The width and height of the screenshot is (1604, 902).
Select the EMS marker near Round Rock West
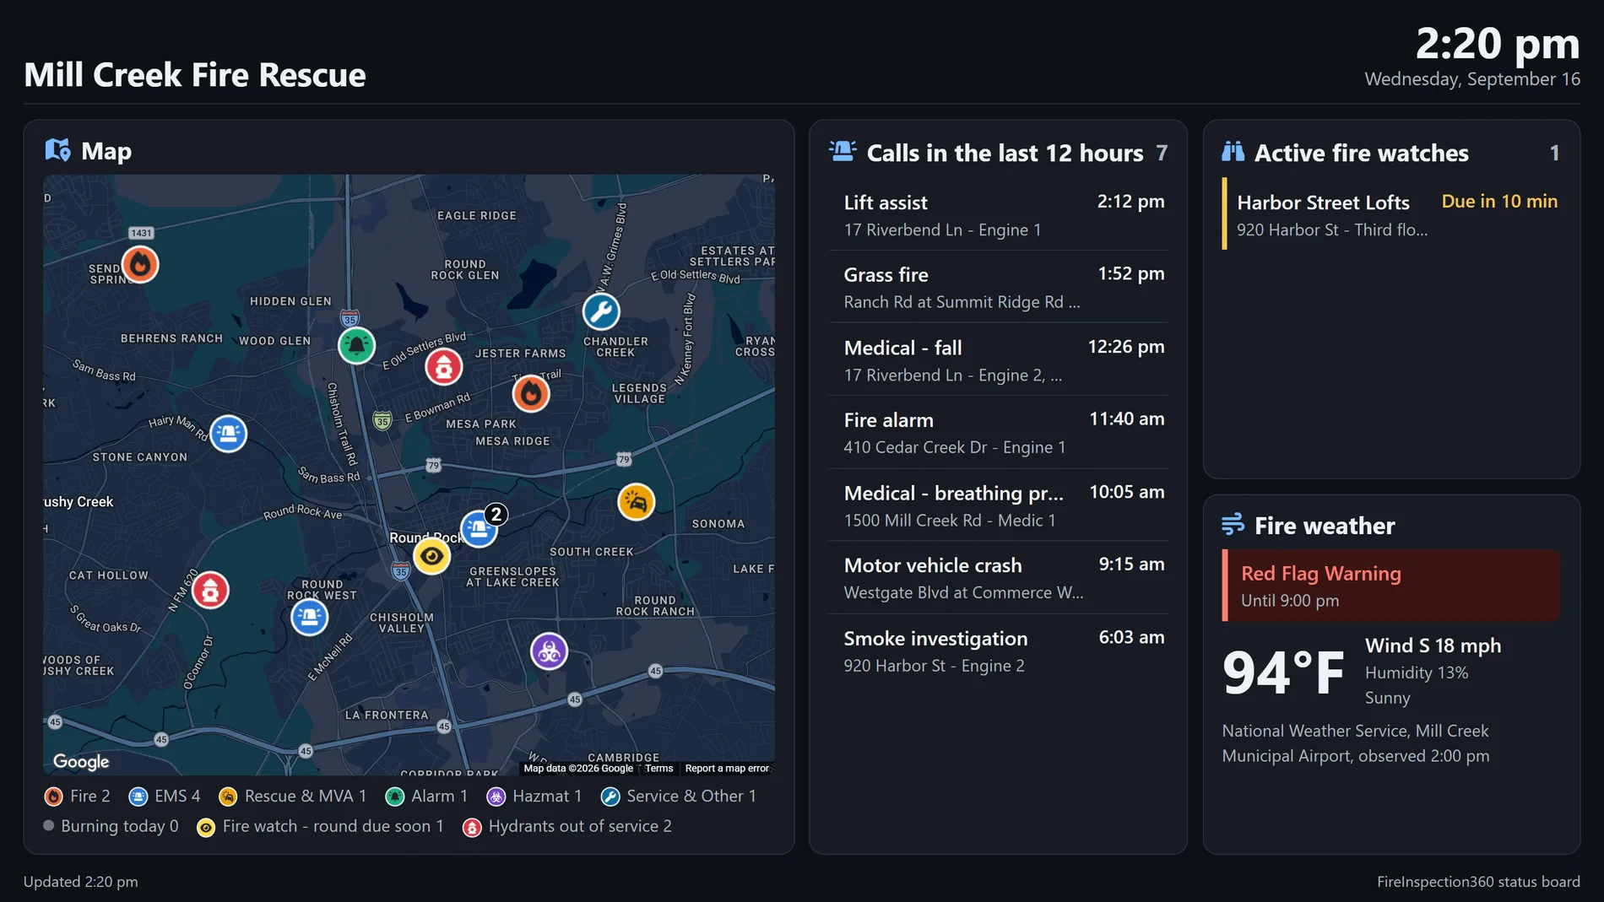point(309,618)
